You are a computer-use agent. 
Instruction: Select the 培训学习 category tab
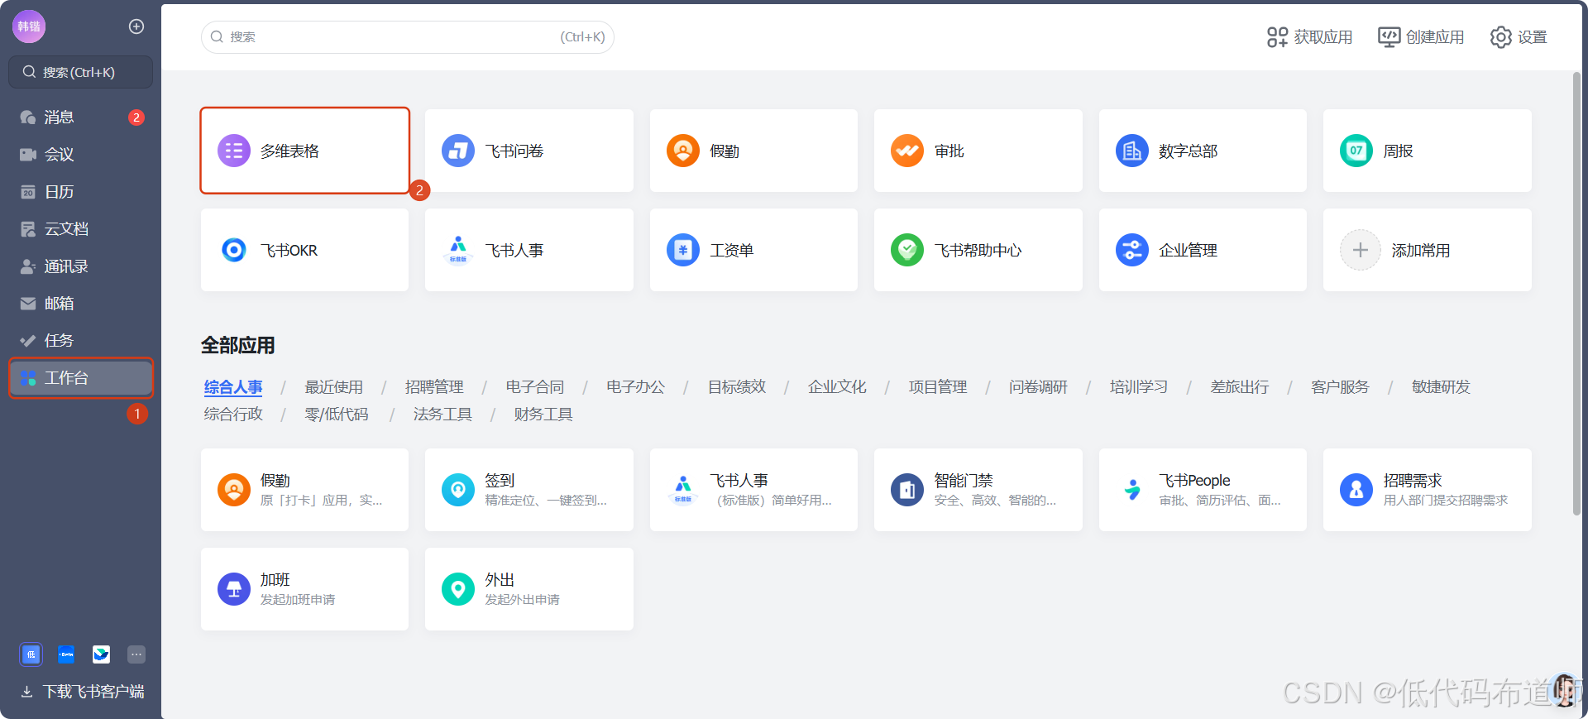click(1139, 387)
